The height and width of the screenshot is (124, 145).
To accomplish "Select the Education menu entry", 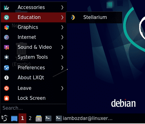I will (33, 17).
